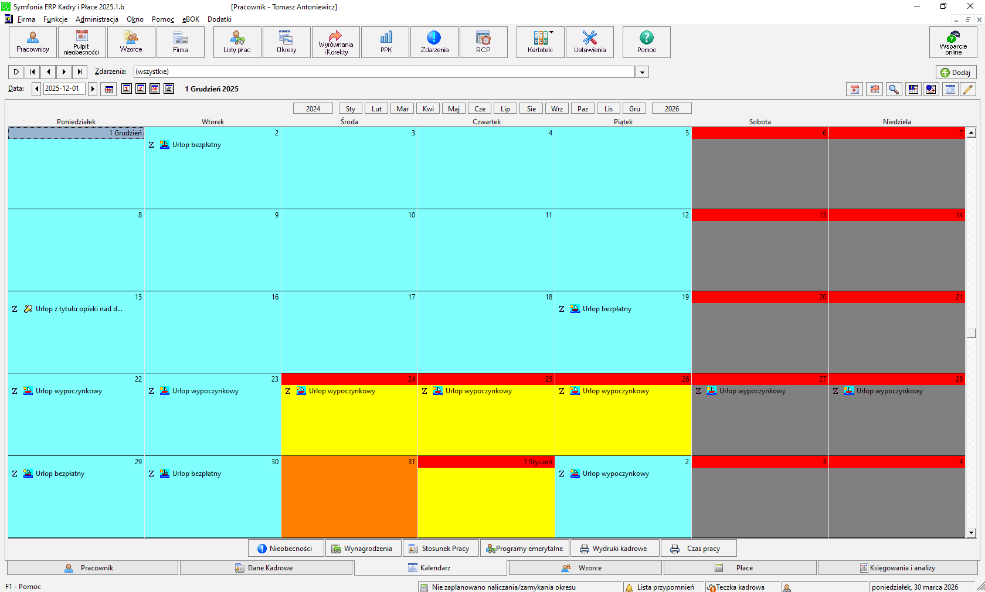Screen dimensions: 985x592
Task: Open the RCP toolbar module
Action: 483,42
